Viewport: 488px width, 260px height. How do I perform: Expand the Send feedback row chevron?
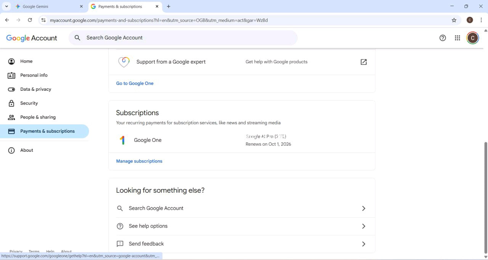(x=364, y=244)
